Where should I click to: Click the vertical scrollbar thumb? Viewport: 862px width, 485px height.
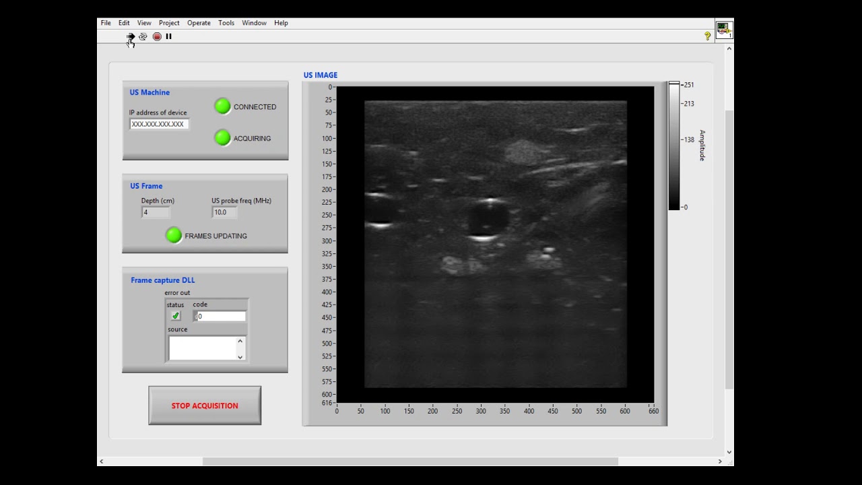(729, 249)
